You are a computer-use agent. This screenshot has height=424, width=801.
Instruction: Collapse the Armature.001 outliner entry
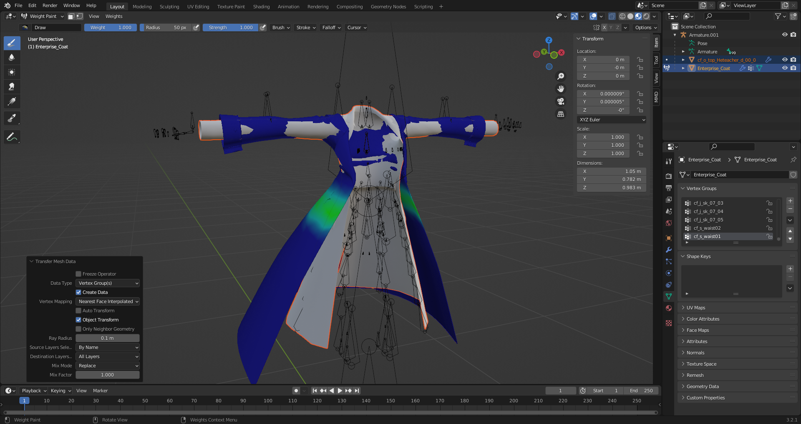[674, 35]
